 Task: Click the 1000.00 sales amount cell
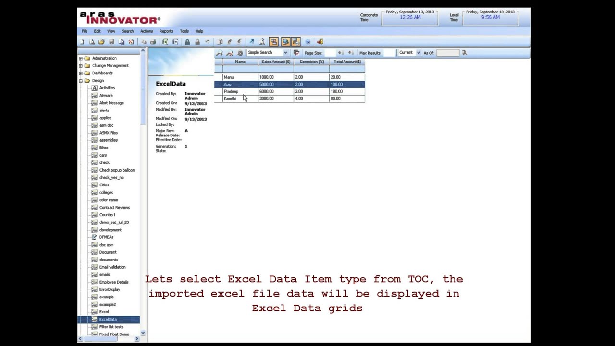pos(276,77)
